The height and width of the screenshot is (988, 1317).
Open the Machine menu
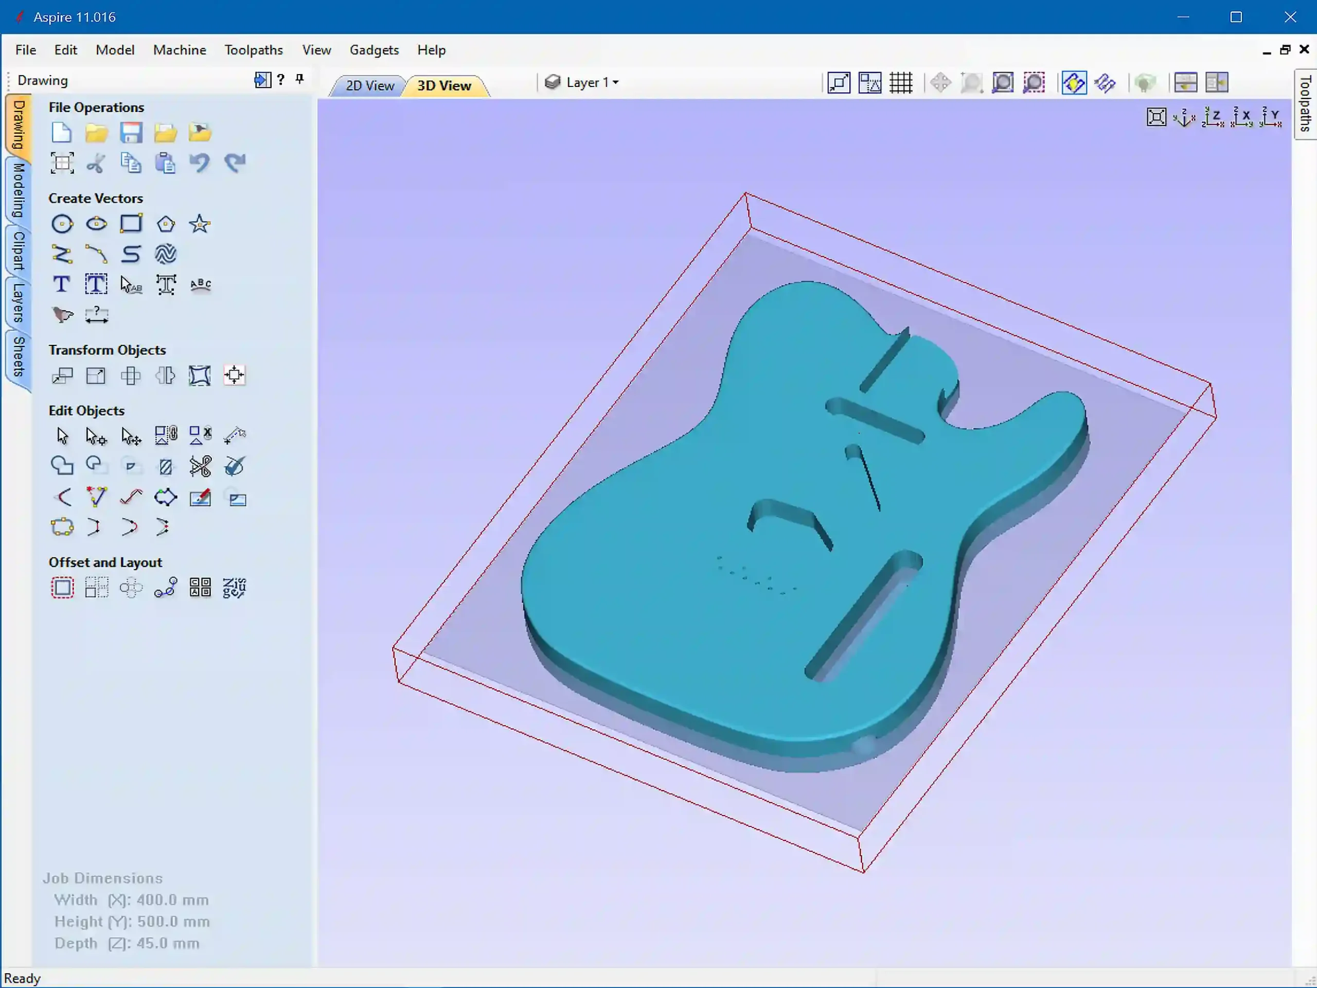[179, 50]
